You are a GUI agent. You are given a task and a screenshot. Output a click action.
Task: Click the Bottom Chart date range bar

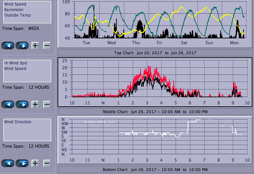(155, 170)
